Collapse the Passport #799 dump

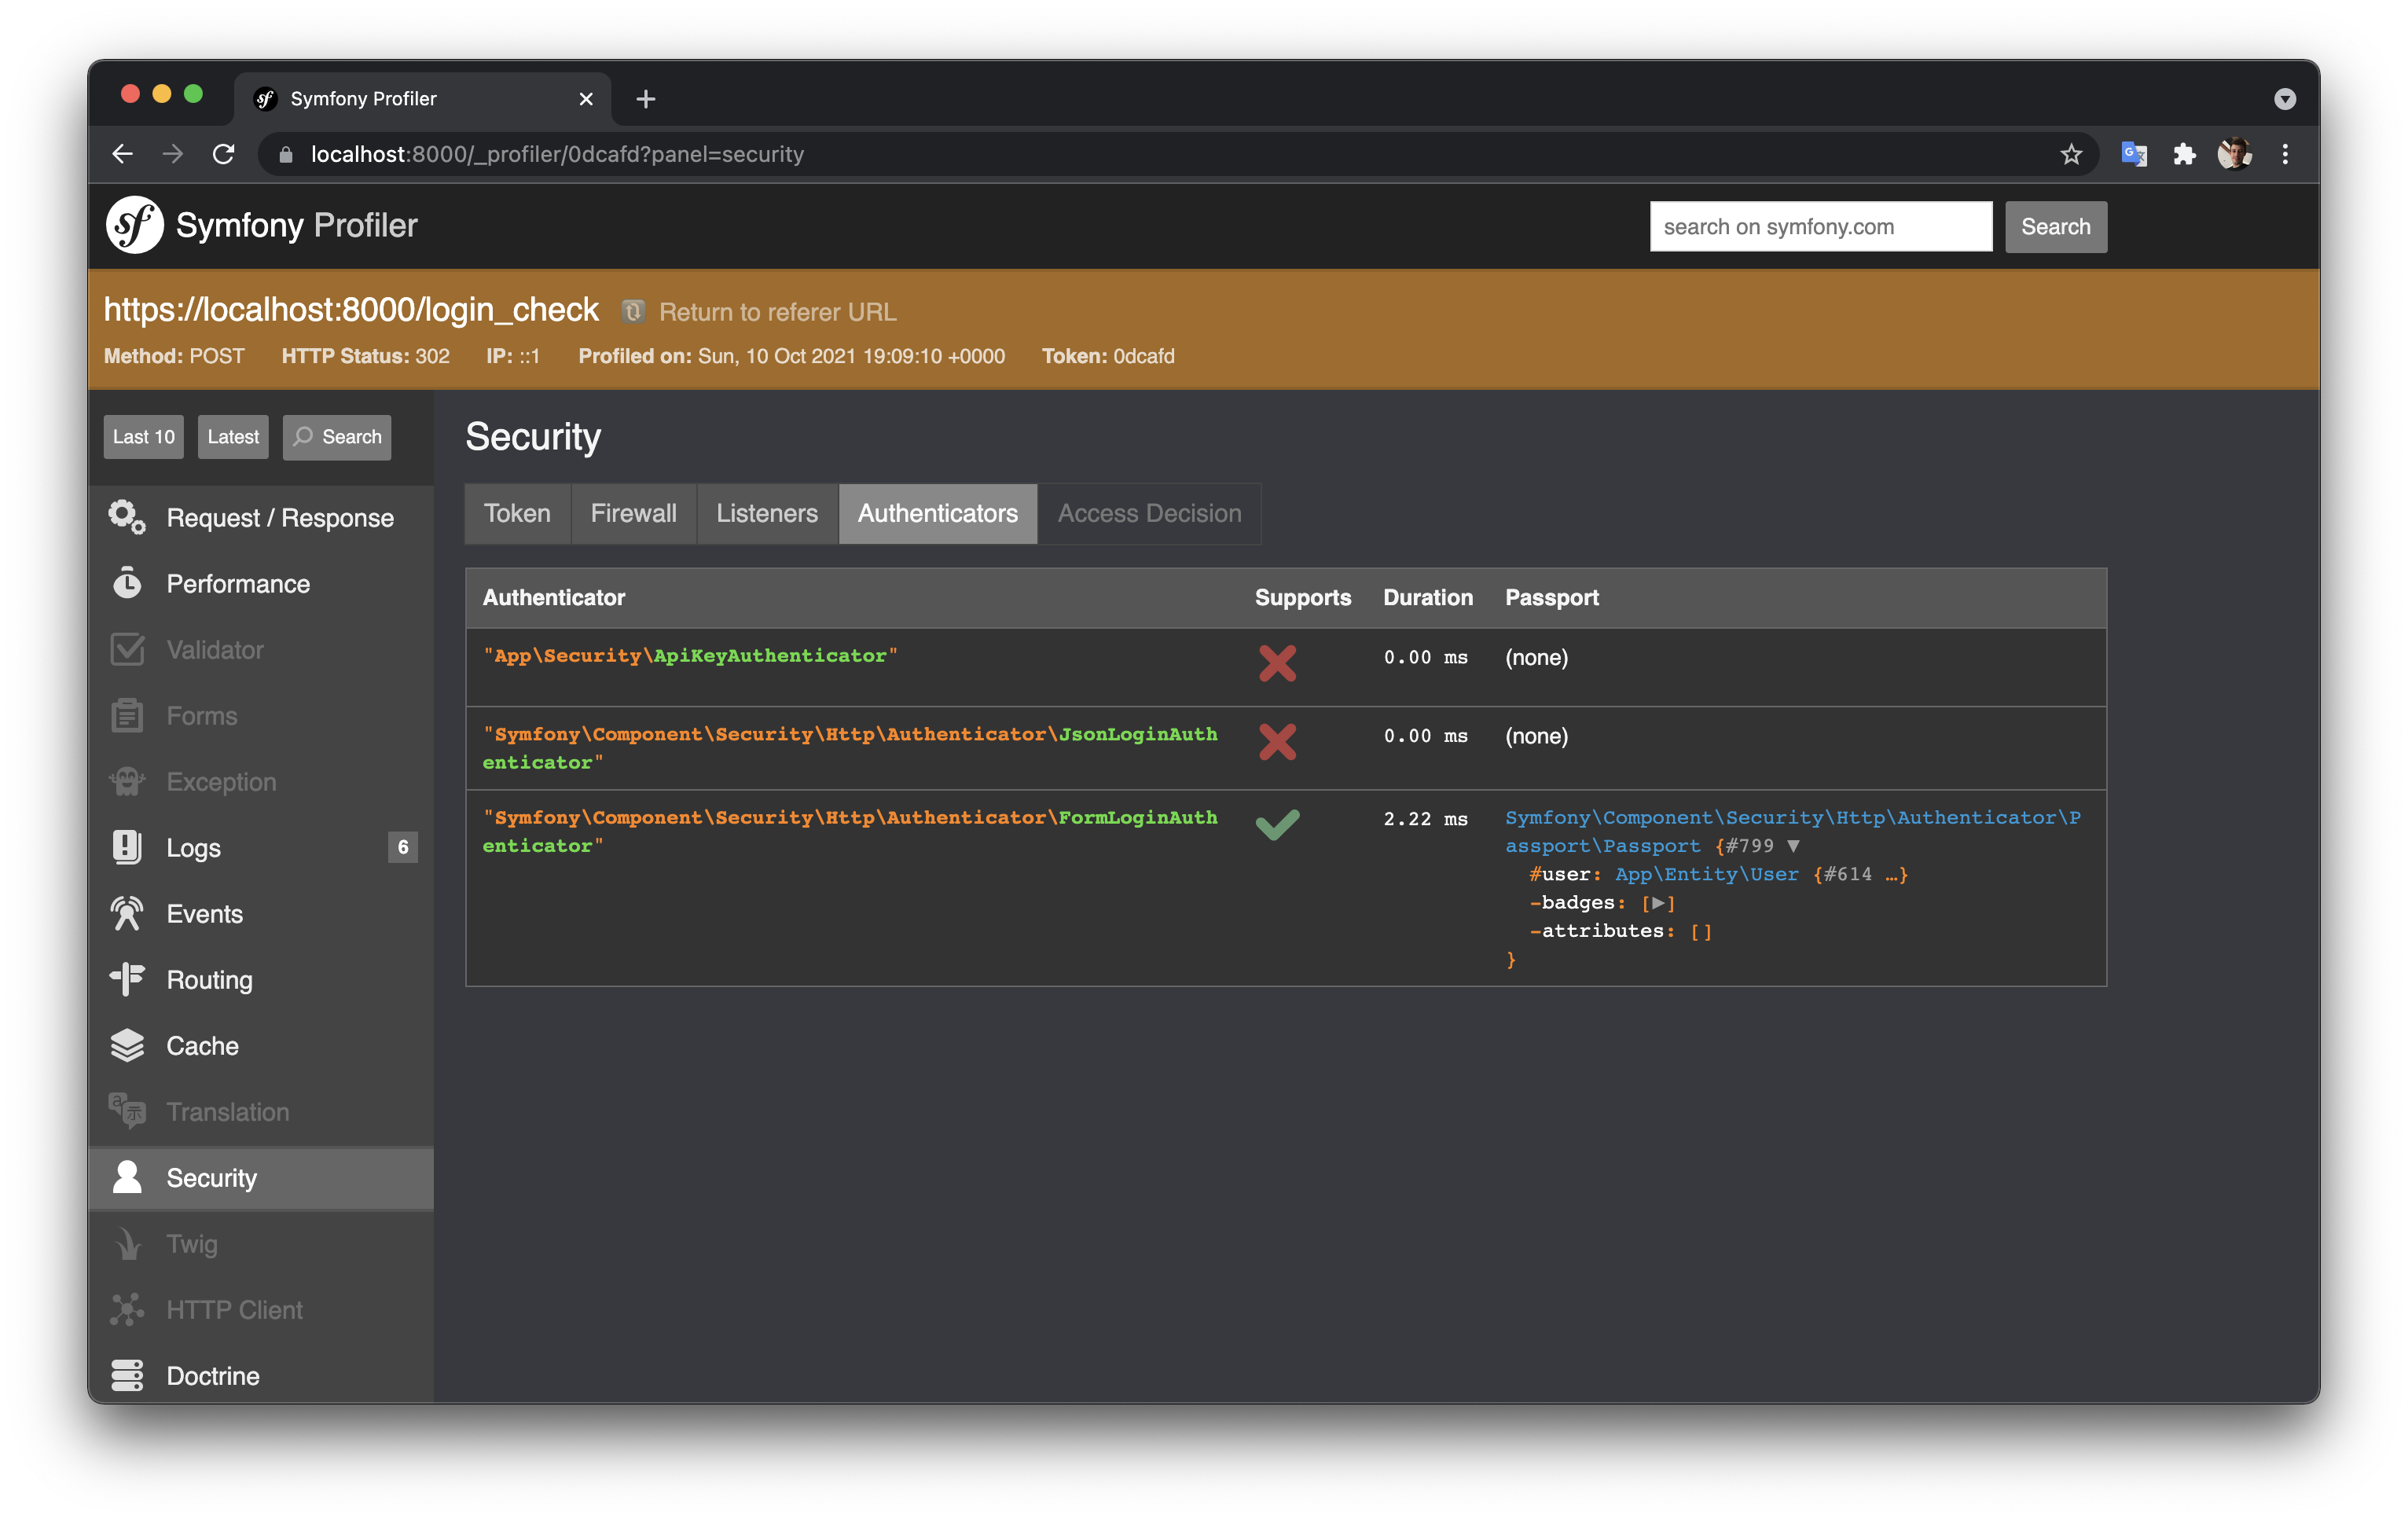pyautogui.click(x=1794, y=846)
